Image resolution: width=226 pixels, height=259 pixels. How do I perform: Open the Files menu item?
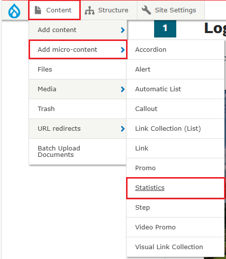77,70
